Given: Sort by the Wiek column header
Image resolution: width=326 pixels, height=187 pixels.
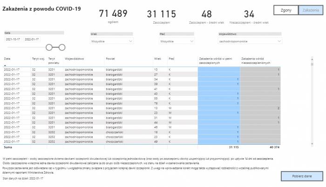Looking at the screenshot, I should 157,59.
